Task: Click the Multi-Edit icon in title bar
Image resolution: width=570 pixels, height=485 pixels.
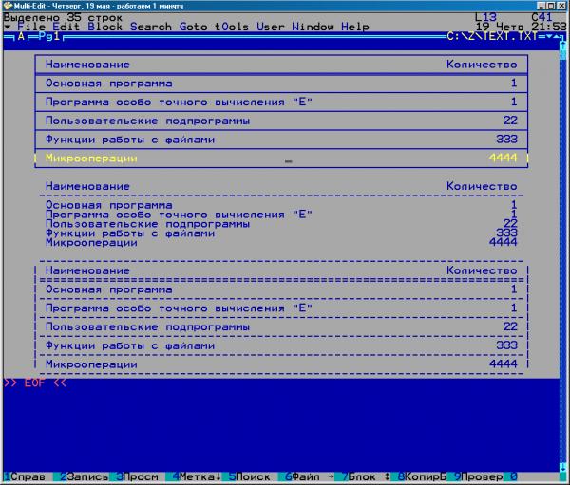Action: [x=7, y=6]
